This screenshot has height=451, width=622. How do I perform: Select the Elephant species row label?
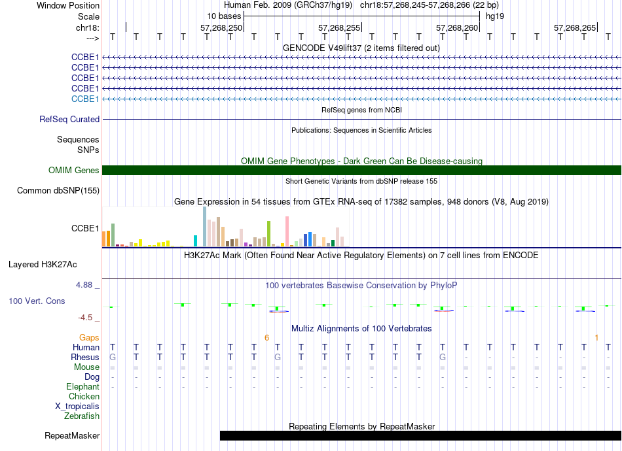click(x=82, y=387)
